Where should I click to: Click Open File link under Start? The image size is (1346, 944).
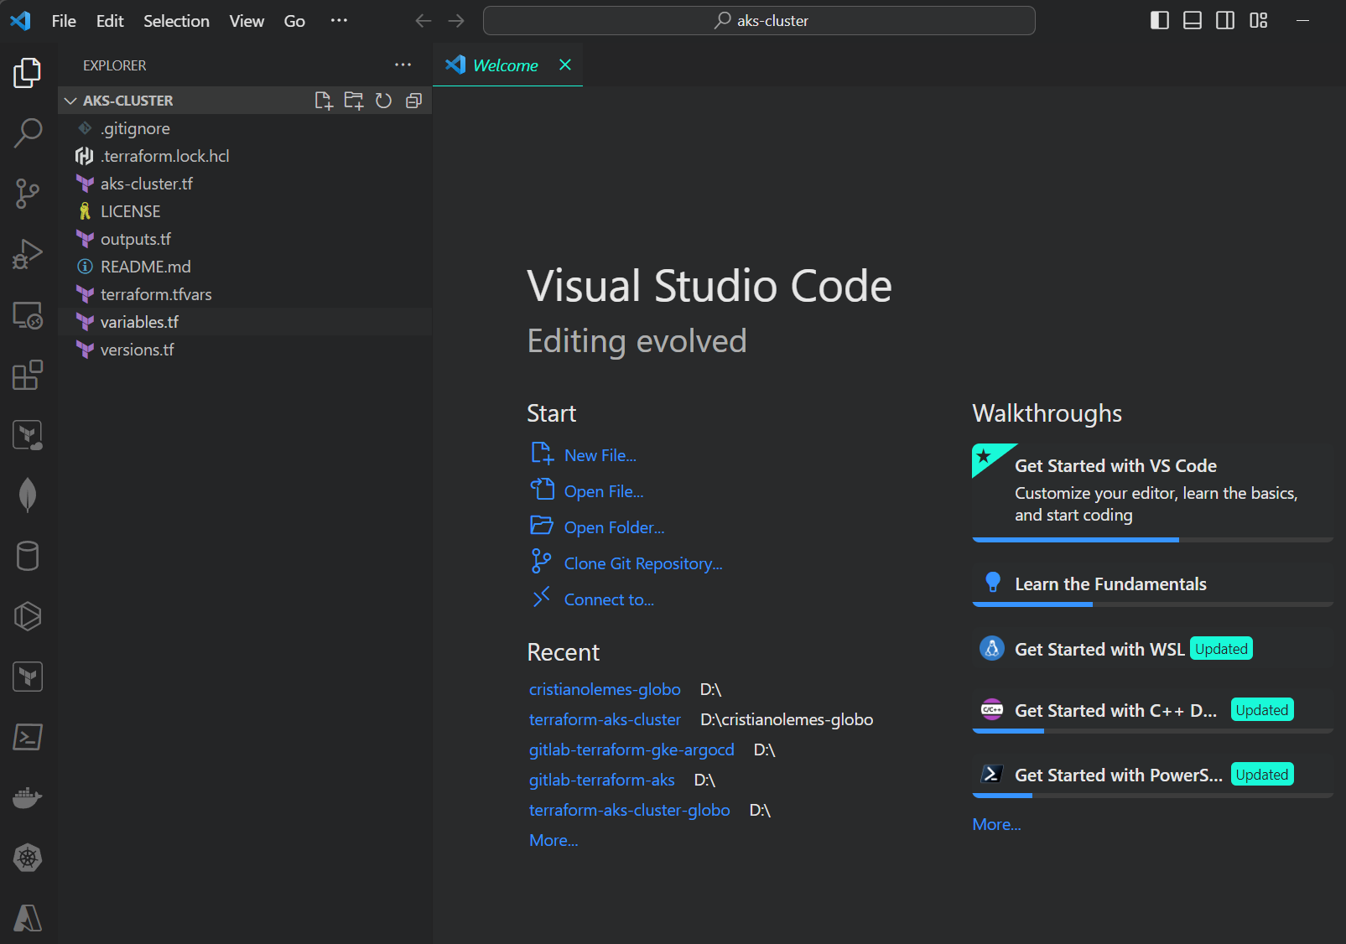coord(604,491)
